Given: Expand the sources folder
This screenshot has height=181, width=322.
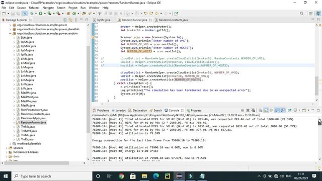Looking at the screenshot, I should (x=7, y=148).
